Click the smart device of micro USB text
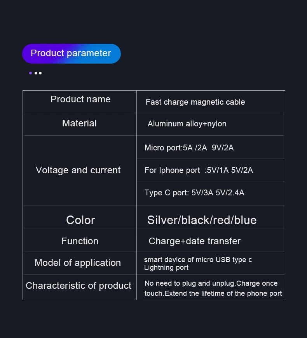This screenshot has width=307, height=338. click(x=198, y=260)
